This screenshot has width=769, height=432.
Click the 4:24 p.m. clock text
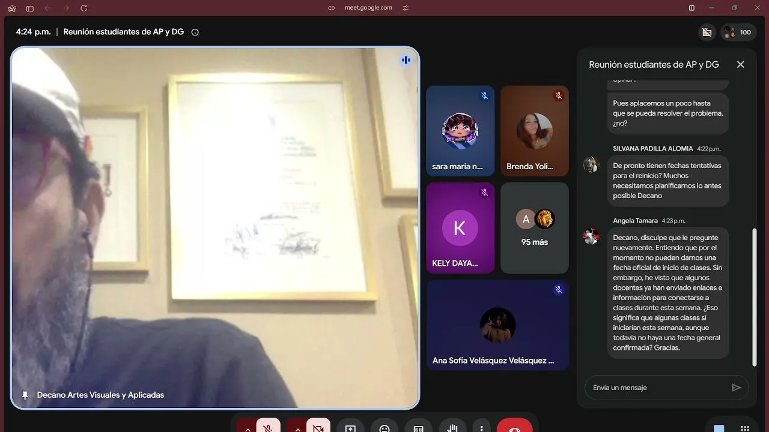click(33, 32)
